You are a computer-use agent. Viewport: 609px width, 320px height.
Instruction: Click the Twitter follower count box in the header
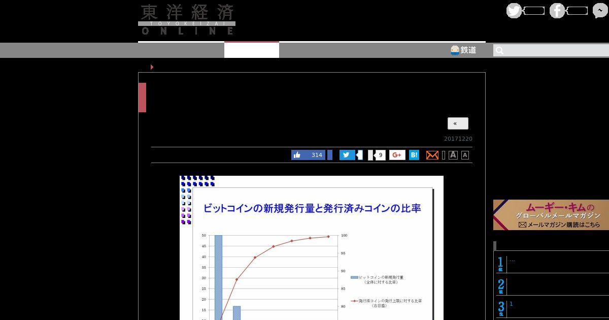(534, 11)
